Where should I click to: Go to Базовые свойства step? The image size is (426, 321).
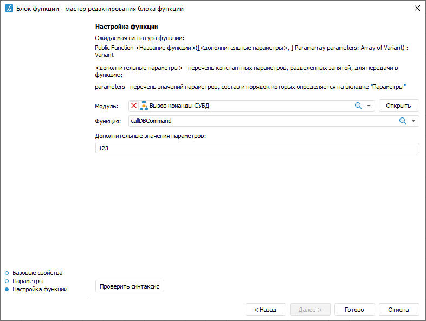pos(37,273)
